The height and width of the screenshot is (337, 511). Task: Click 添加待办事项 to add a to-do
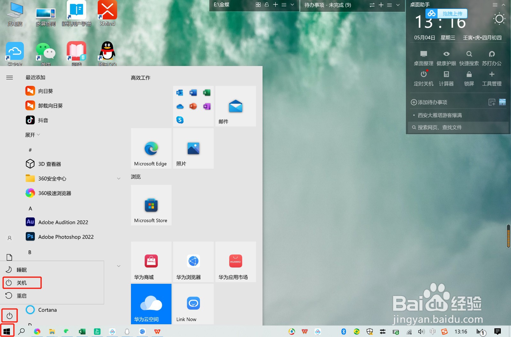pyautogui.click(x=429, y=102)
